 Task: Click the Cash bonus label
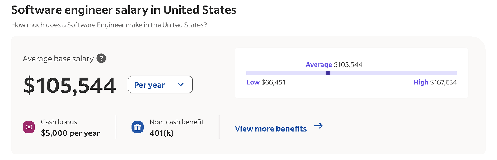click(x=59, y=122)
